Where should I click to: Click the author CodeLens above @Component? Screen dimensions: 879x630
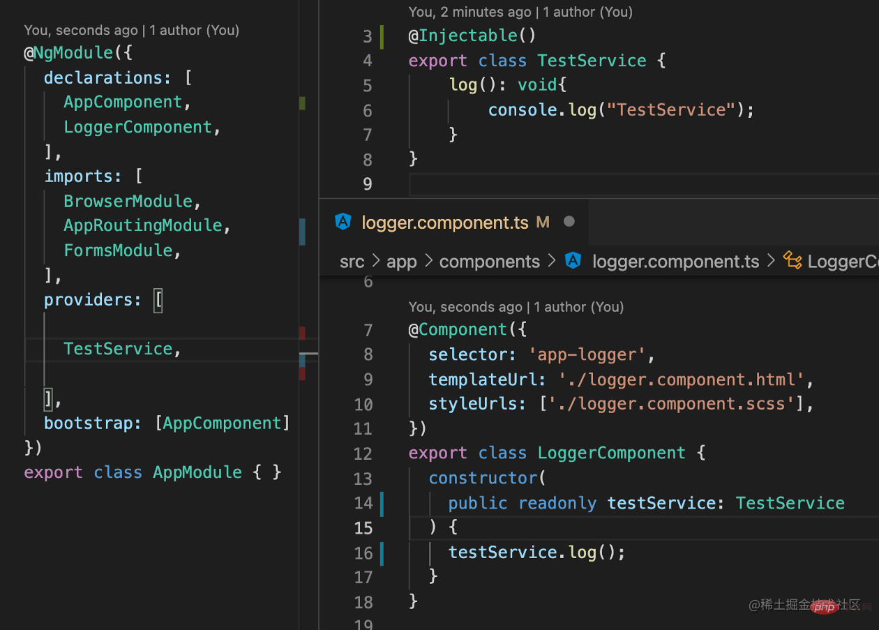(x=516, y=307)
